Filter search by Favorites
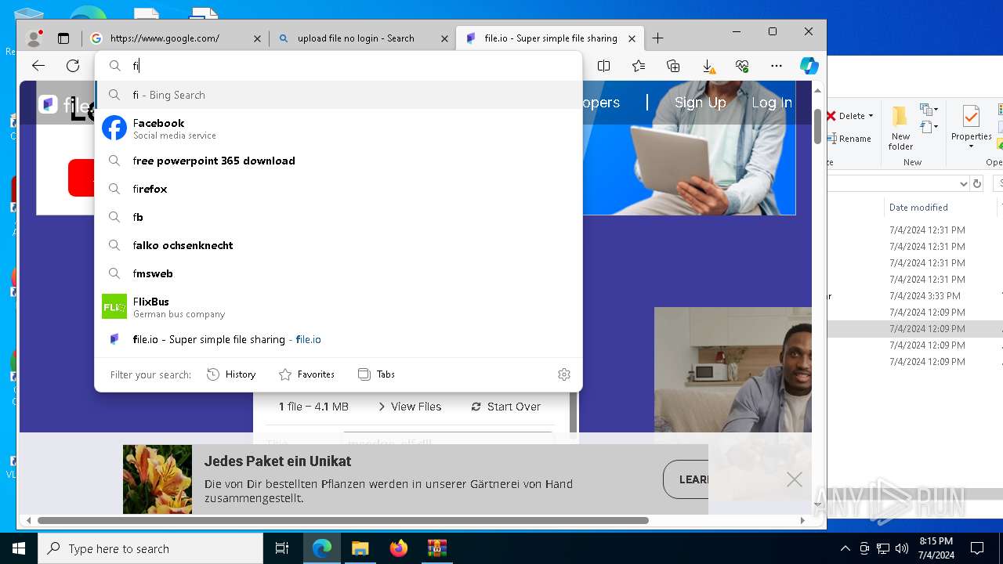The height and width of the screenshot is (564, 1003). [306, 374]
